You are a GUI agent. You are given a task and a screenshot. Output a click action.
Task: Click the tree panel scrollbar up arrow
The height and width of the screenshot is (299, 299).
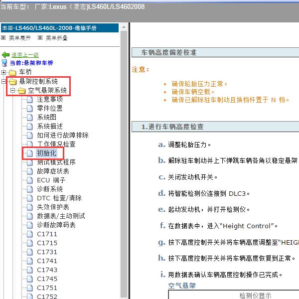pos(124,27)
